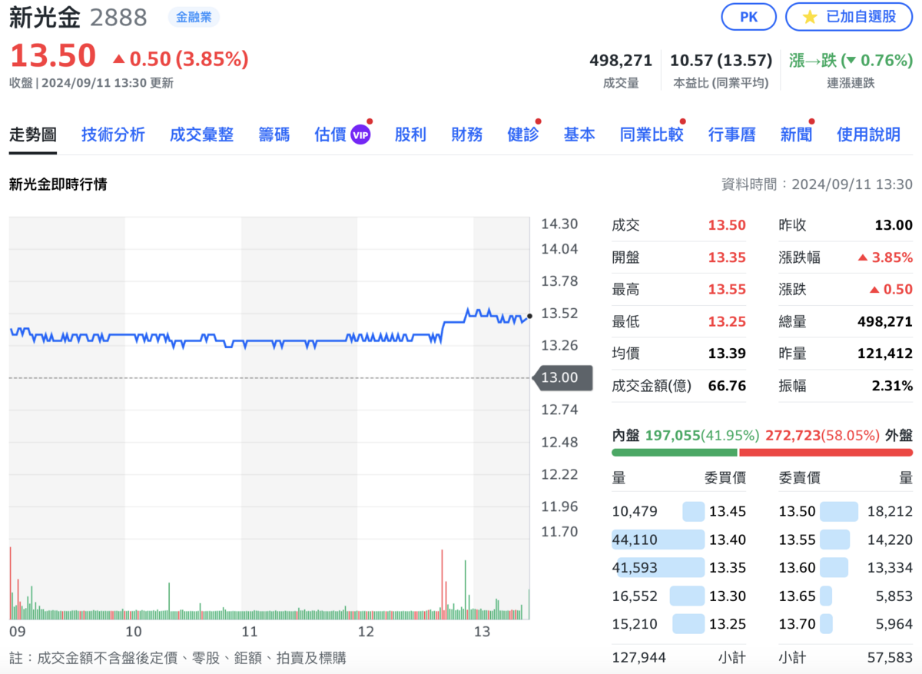Click ask volume 14,220
This screenshot has width=922, height=674.
[x=888, y=540]
